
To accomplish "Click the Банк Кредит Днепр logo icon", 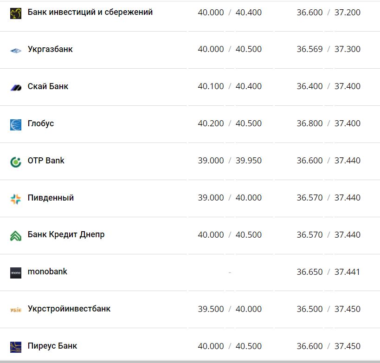I will (16, 236).
